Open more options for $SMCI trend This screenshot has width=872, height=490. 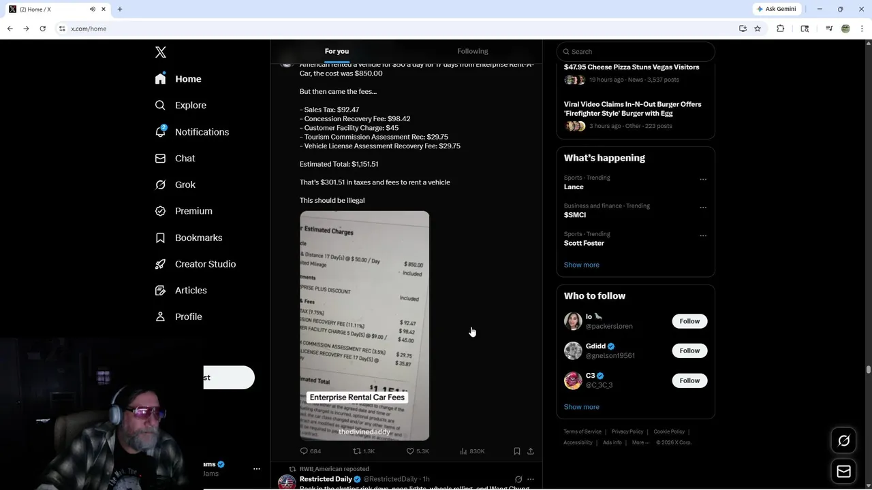click(703, 208)
